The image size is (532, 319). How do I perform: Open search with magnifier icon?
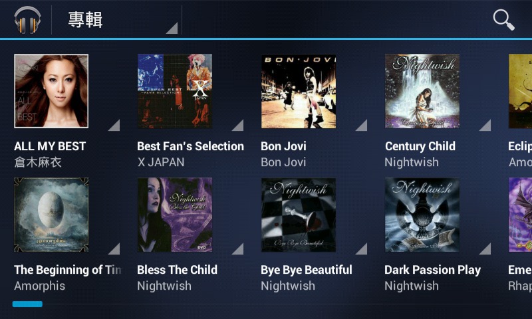(503, 20)
